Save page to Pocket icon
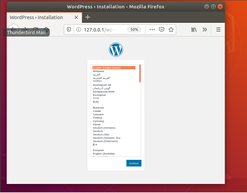 coord(161,29)
